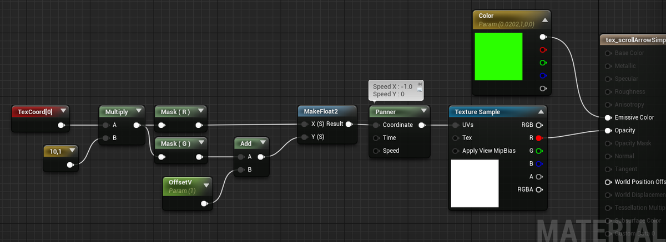Click the Mask ( R ) output pin
This screenshot has height=242, width=666.
[x=199, y=125]
